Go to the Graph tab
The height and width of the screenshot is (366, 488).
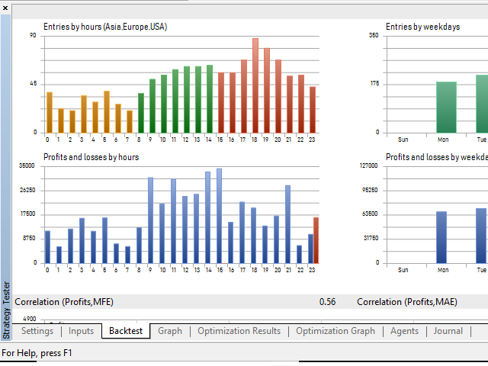[170, 331]
